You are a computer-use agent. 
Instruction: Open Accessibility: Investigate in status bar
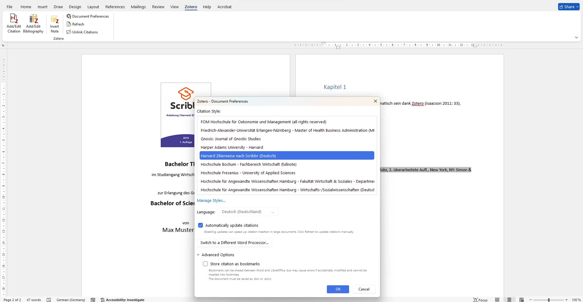point(122,300)
